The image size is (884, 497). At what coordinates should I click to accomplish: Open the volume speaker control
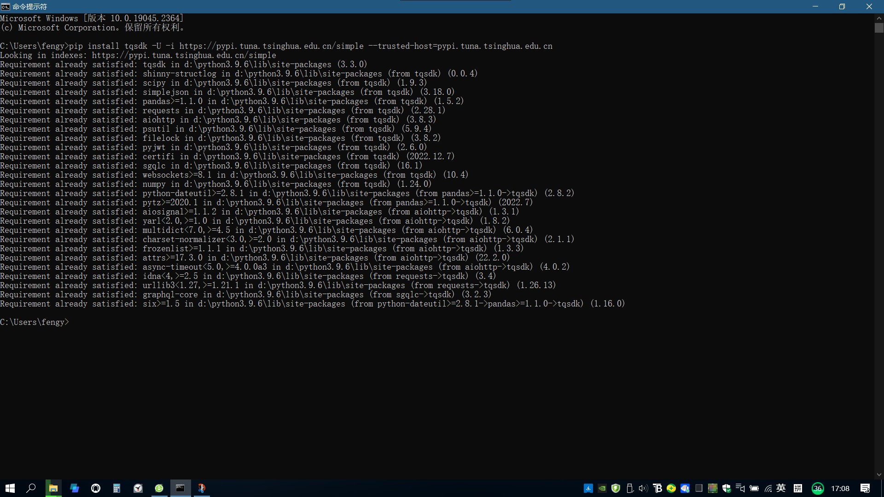point(643,489)
